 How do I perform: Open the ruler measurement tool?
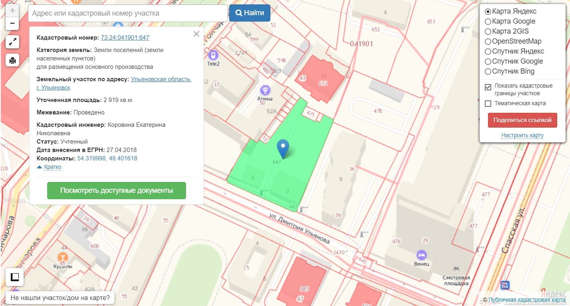coord(15,277)
